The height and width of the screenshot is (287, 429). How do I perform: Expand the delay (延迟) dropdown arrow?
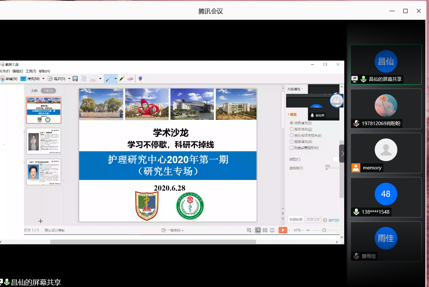tap(69, 78)
